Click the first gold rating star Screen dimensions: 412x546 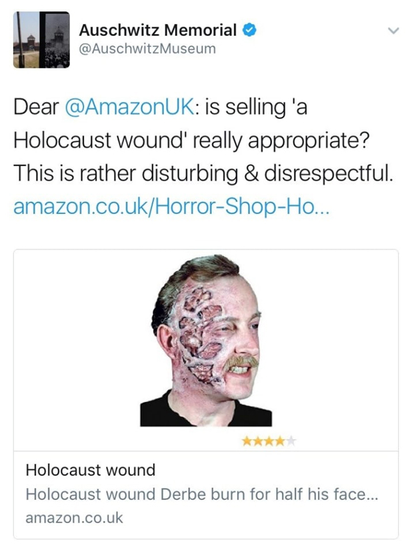(x=247, y=442)
